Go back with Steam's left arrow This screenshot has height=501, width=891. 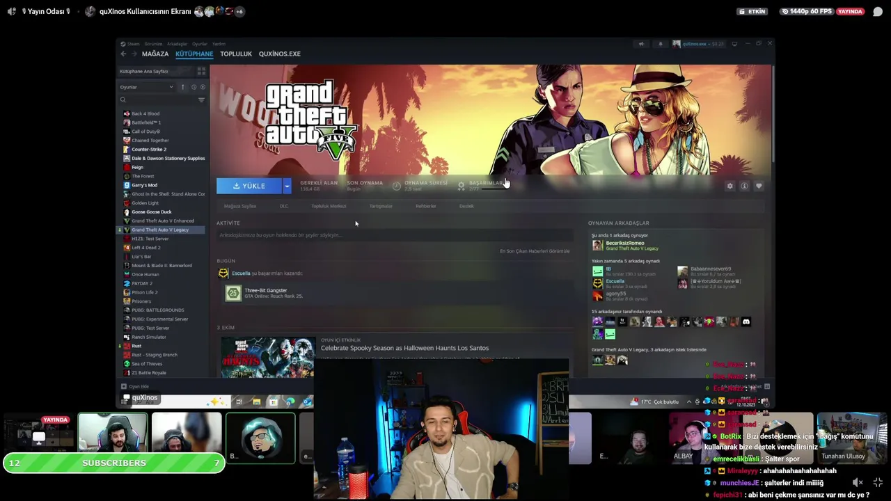point(124,54)
